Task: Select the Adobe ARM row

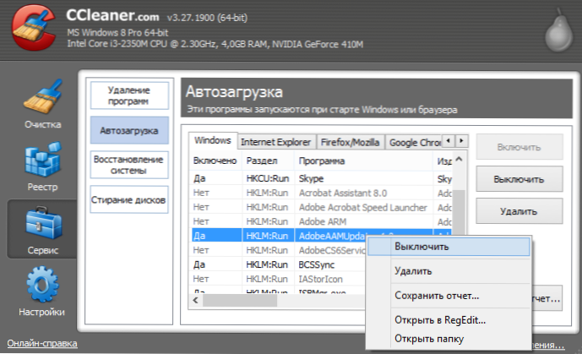Action: click(322, 221)
